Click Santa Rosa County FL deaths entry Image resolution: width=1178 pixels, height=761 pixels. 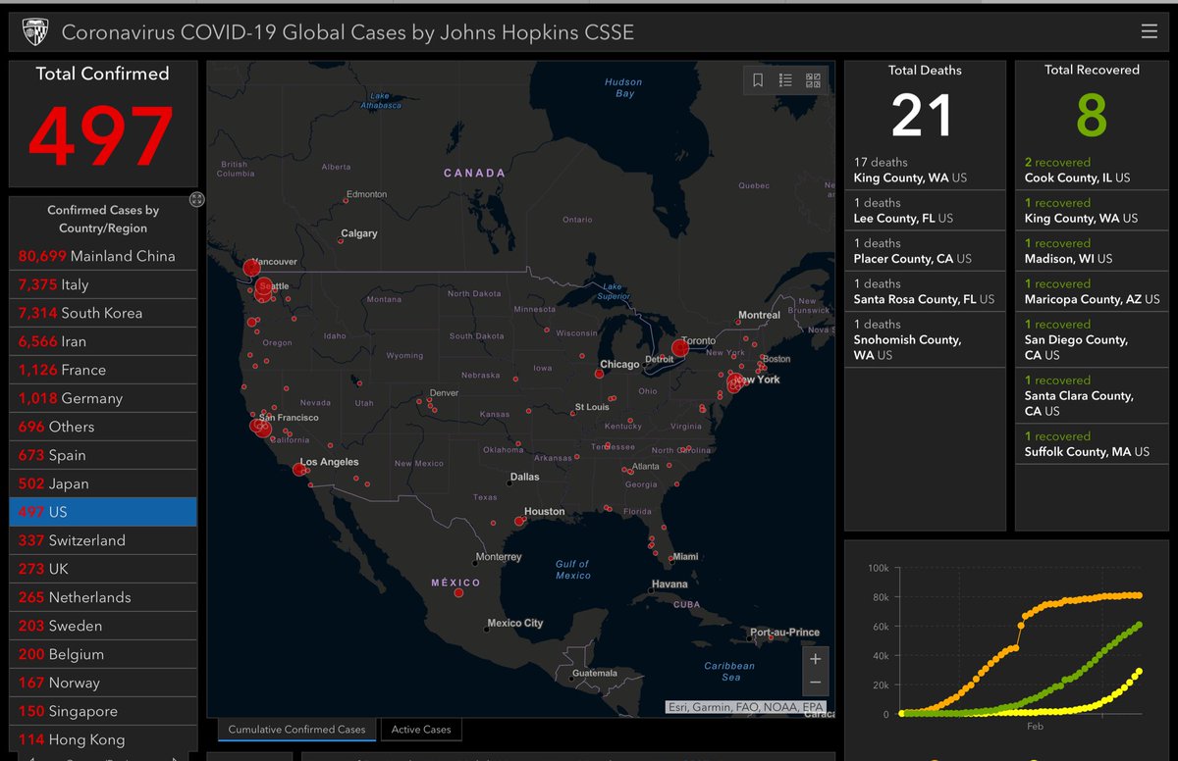tap(925, 290)
